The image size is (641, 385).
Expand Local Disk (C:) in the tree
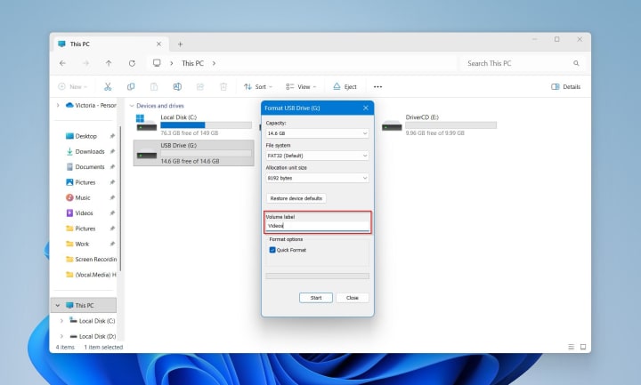tap(61, 321)
